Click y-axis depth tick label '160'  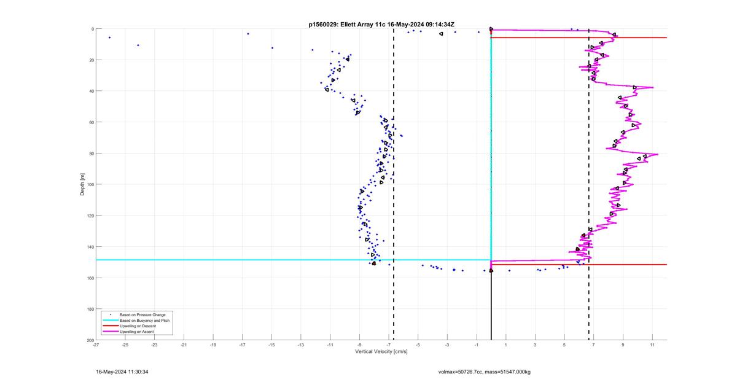point(90,278)
